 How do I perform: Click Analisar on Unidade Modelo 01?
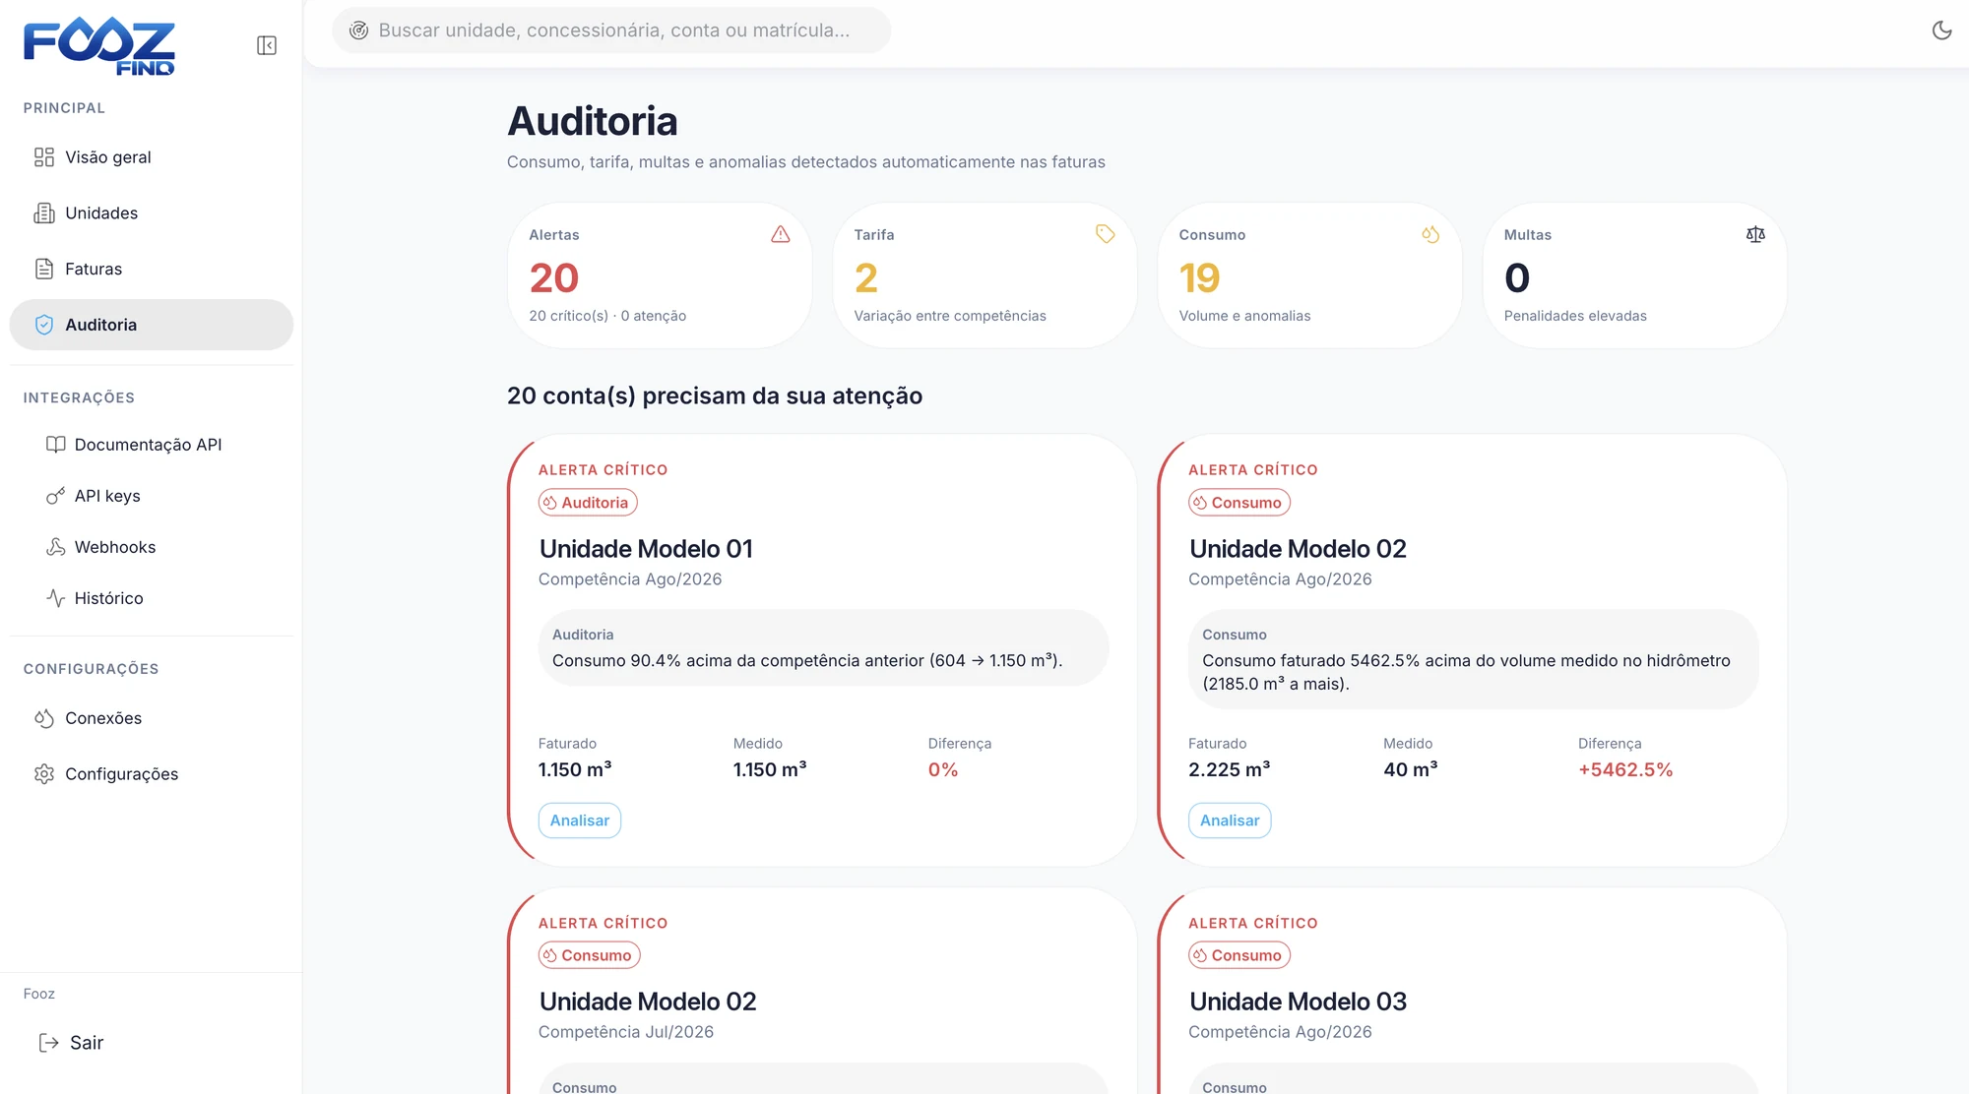(x=580, y=820)
